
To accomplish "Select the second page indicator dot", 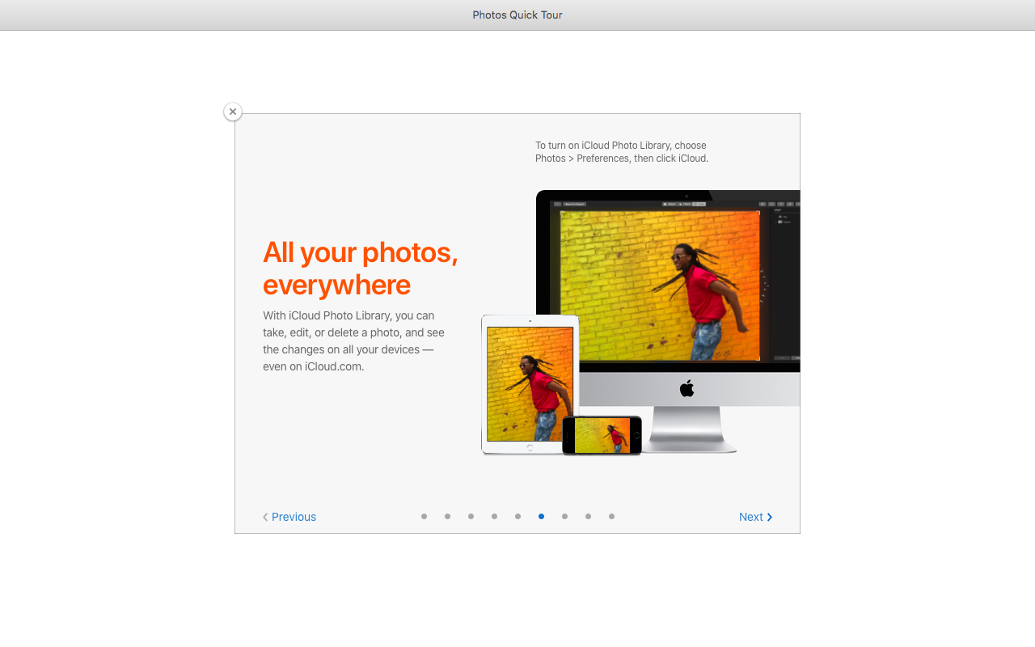I will point(447,516).
